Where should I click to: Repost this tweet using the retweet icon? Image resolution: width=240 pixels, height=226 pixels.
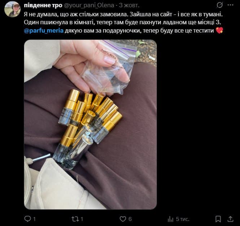(74, 219)
